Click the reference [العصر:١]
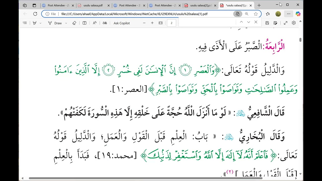 tap(129, 89)
